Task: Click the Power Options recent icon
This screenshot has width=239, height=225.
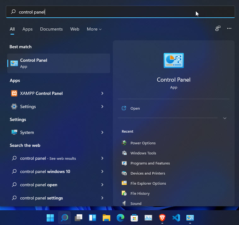Action: coord(124,143)
